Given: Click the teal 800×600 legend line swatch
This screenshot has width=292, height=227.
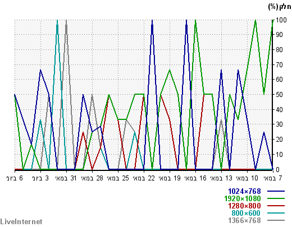Looking at the screenshot, I should point(276,213).
